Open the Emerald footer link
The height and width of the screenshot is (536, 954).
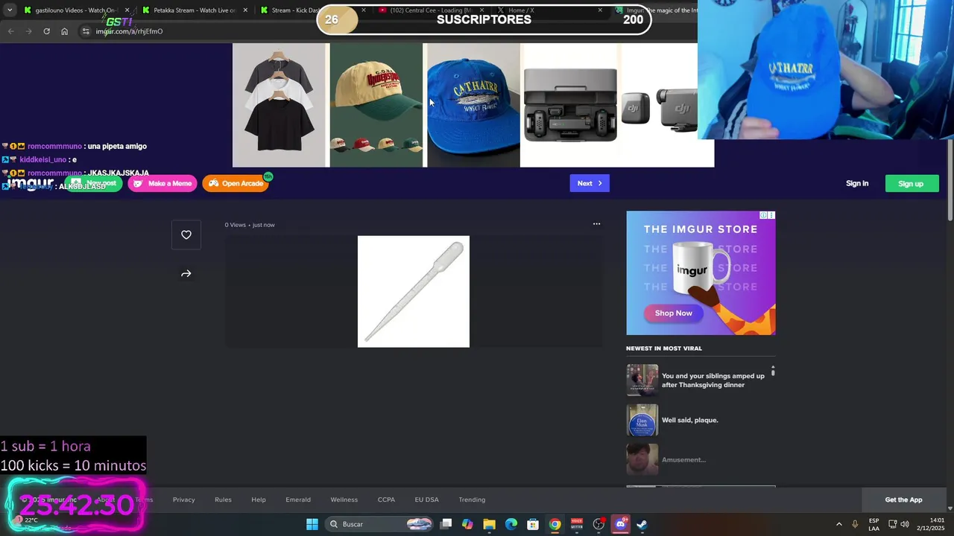(x=298, y=500)
